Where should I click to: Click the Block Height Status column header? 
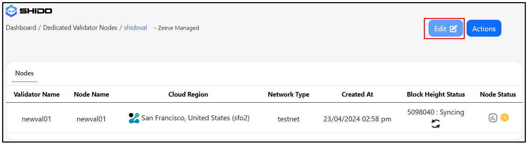(x=436, y=94)
